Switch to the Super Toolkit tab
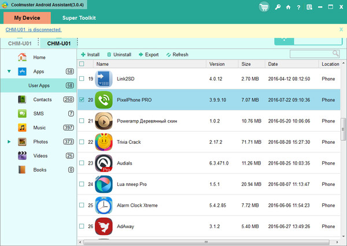347x246 pixels. pyautogui.click(x=79, y=18)
